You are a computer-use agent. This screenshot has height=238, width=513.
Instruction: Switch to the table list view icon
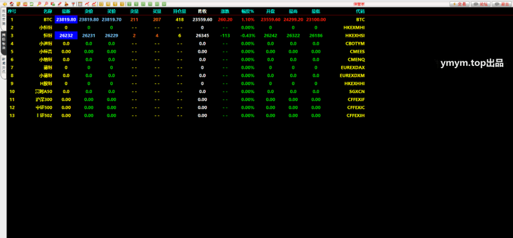click(x=80, y=4)
